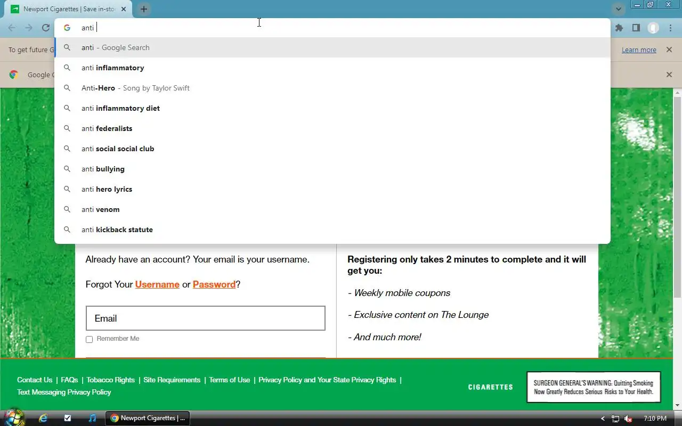Image resolution: width=682 pixels, height=426 pixels.
Task: Click the 7:10 PM taskbar clock
Action: [655, 419]
